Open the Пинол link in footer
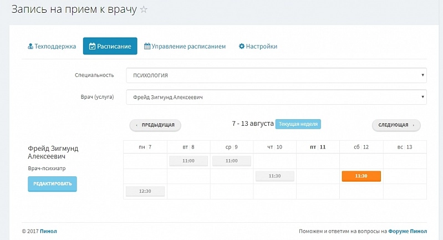The height and width of the screenshot is (240, 443). tap(48, 231)
